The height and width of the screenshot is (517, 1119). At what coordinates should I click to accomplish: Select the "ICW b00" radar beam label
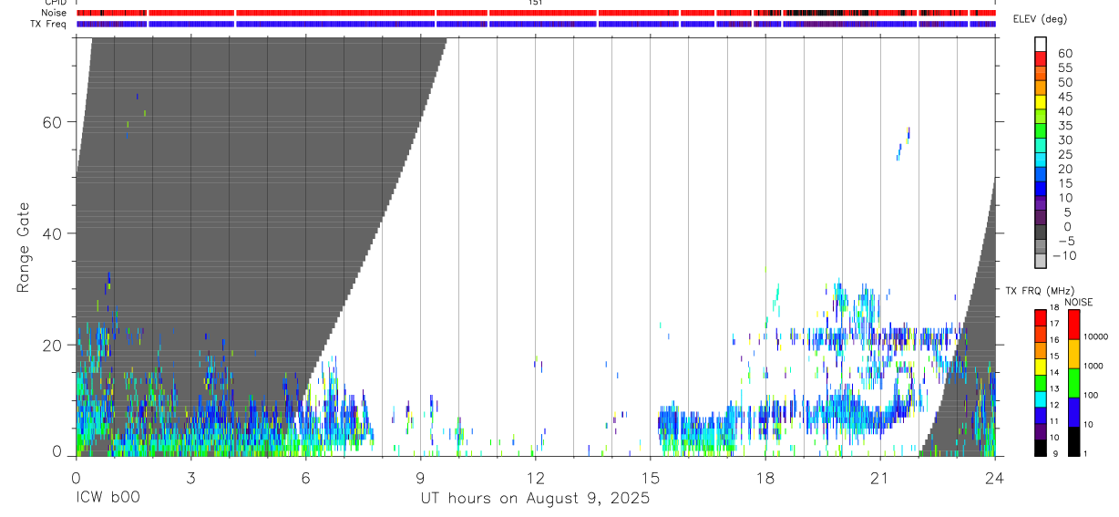(108, 499)
